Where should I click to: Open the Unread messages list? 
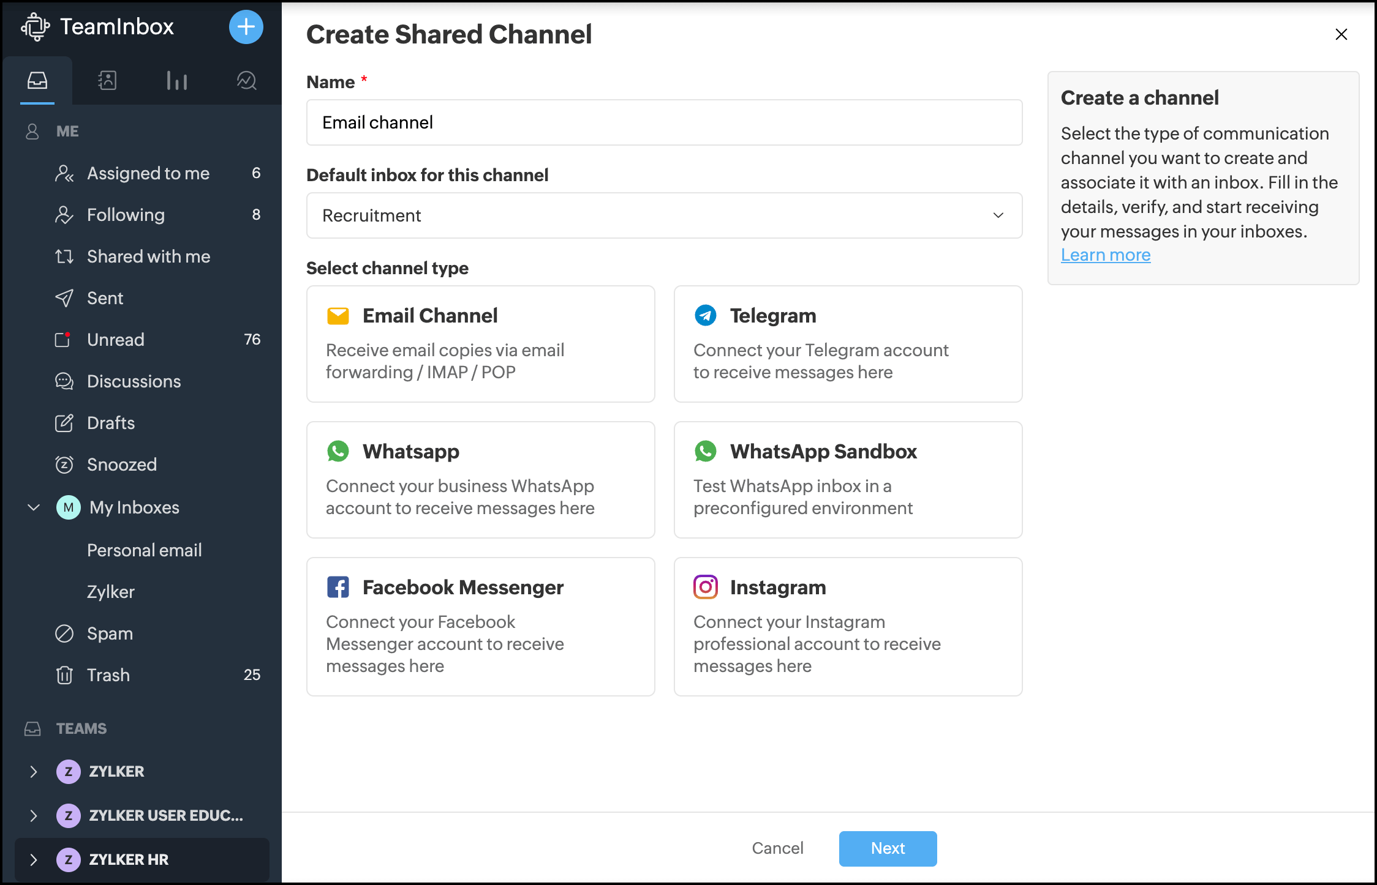click(x=115, y=340)
